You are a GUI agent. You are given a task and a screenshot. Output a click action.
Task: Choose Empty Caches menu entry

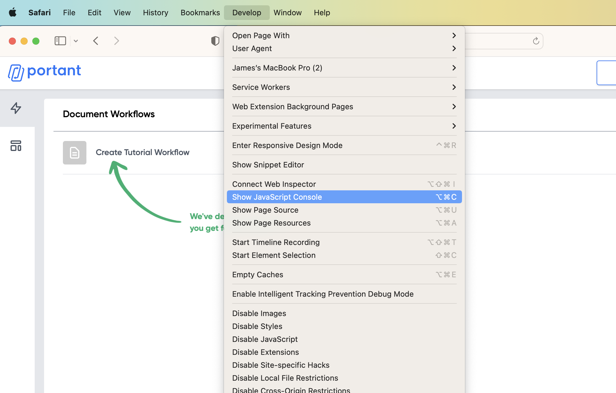tap(258, 275)
